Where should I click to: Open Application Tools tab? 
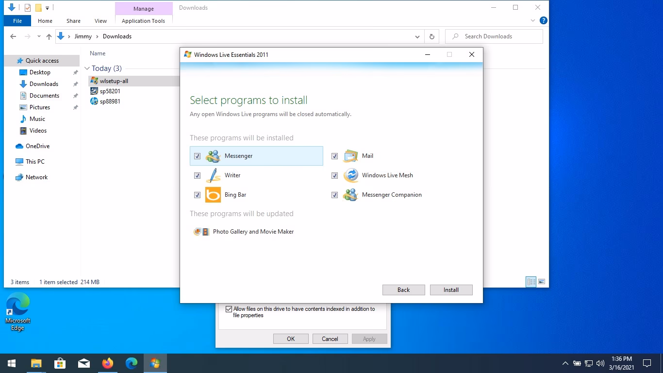144,21
